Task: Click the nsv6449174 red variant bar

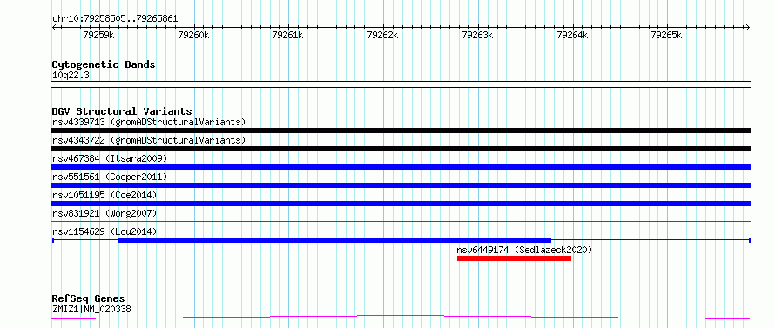Action: point(514,258)
